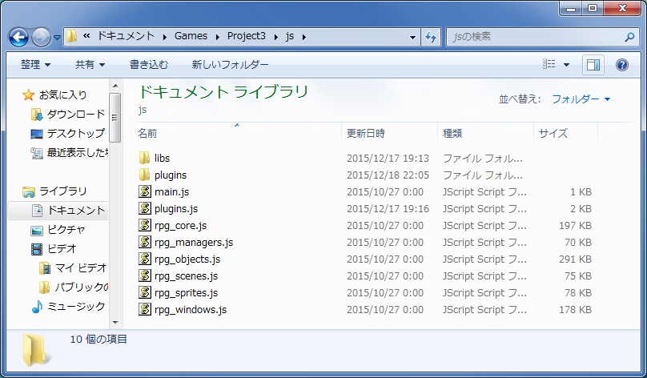This screenshot has width=647, height=378.
Task: Expand arrow after Games breadcrumb
Action: pyautogui.click(x=218, y=37)
